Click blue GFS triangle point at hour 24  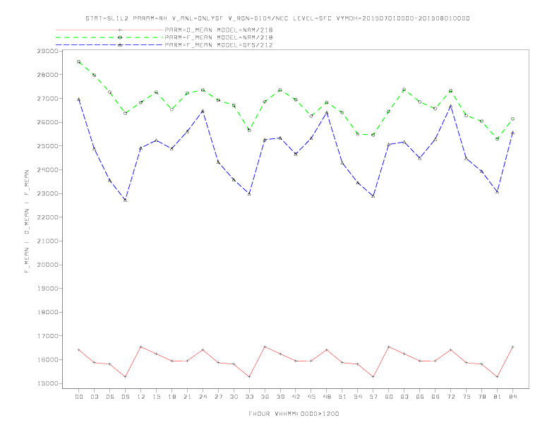point(203,112)
